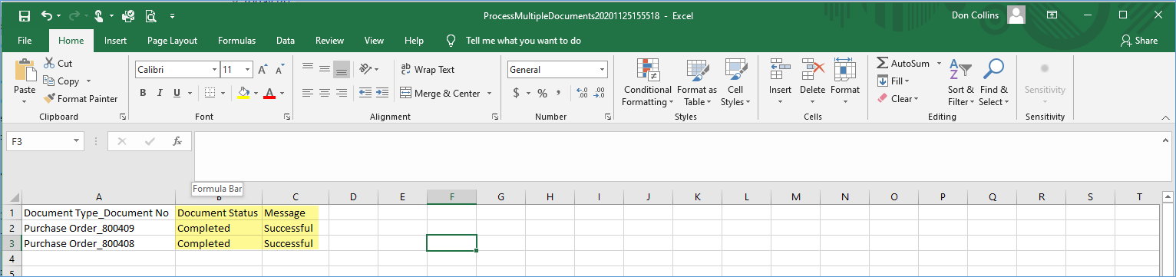Image resolution: width=1176 pixels, height=277 pixels.
Task: Click the Save disk icon in title bar
Action: click(25, 15)
